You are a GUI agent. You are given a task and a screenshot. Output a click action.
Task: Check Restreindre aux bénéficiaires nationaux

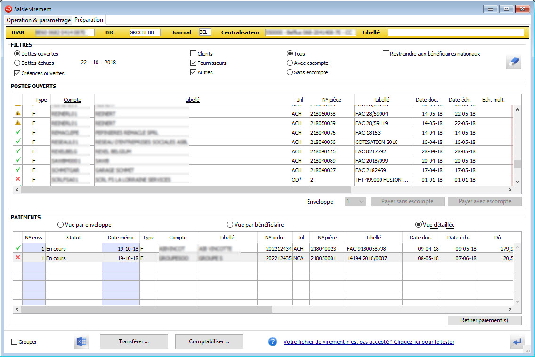[386, 54]
